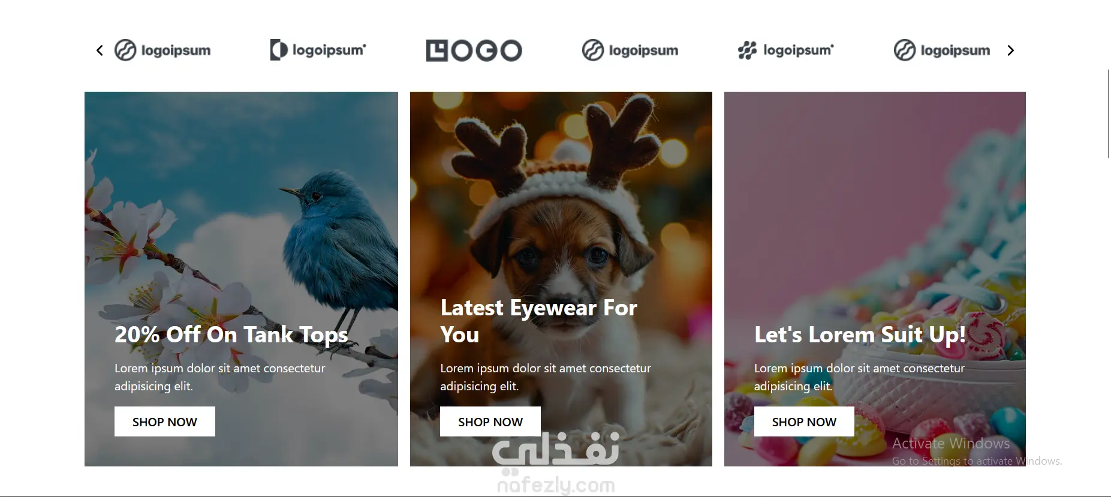Image resolution: width=1111 pixels, height=497 pixels.
Task: Click SHOP NOW on the Tank Tops card
Action: click(x=165, y=421)
